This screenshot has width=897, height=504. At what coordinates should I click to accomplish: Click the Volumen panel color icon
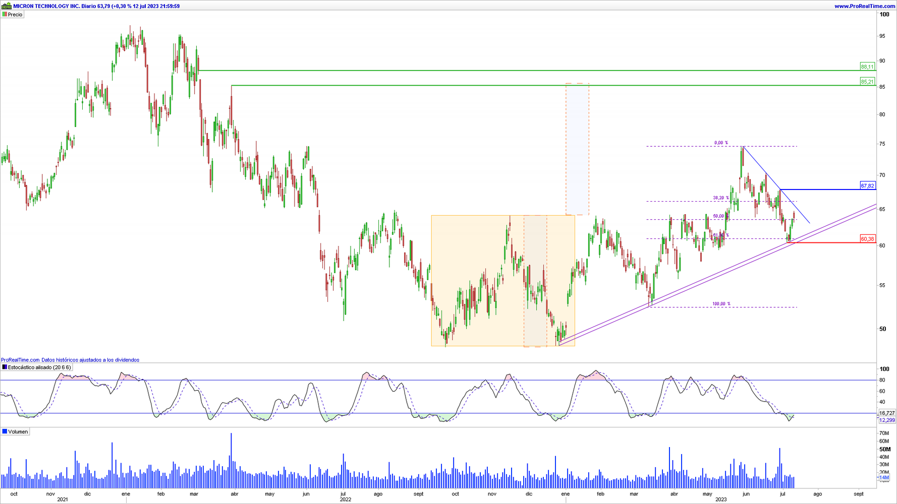[5, 431]
